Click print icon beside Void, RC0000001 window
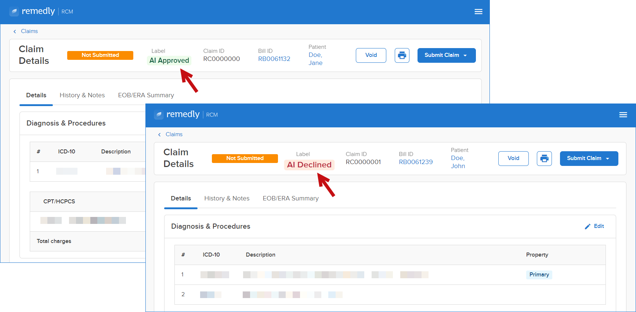 point(544,159)
